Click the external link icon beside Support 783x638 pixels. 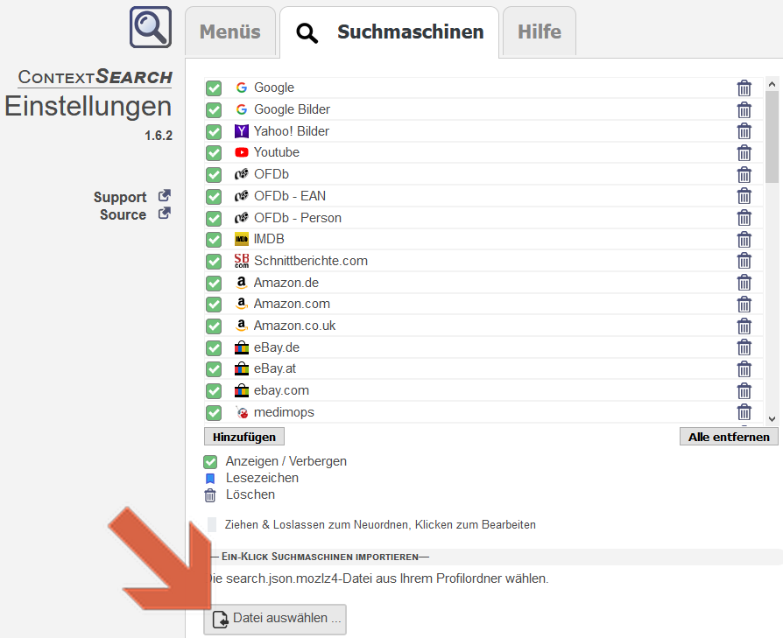(165, 195)
